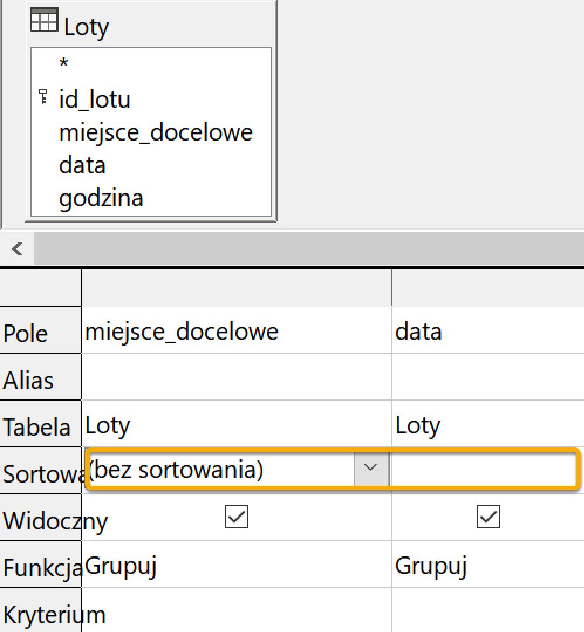Viewport: 584px width, 632px height.
Task: Select miejsce_docelowe in the Loty field list
Action: point(155,131)
